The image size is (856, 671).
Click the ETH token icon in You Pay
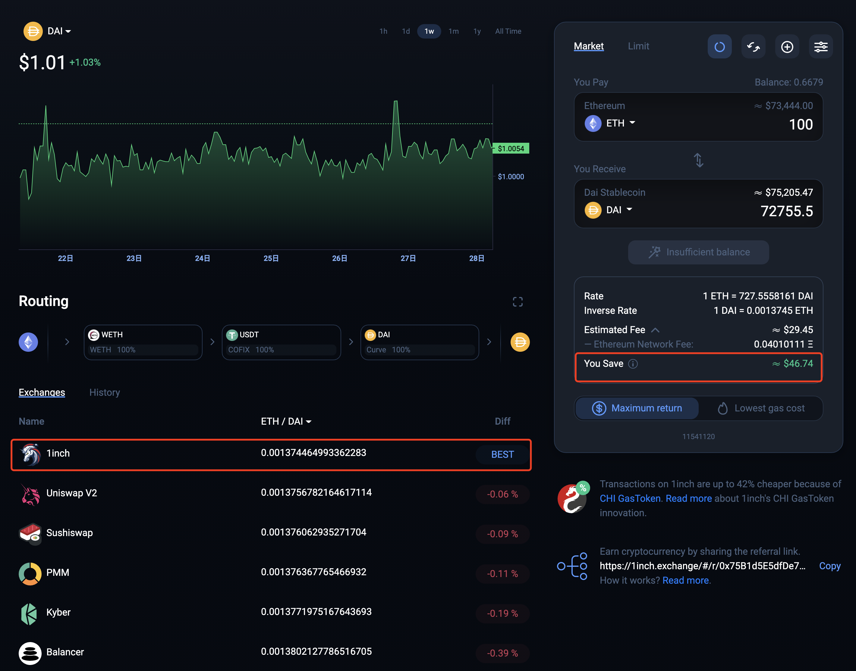[593, 123]
